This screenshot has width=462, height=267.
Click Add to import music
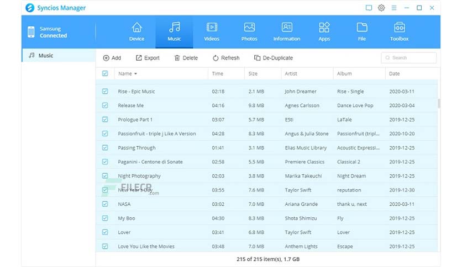tap(112, 58)
